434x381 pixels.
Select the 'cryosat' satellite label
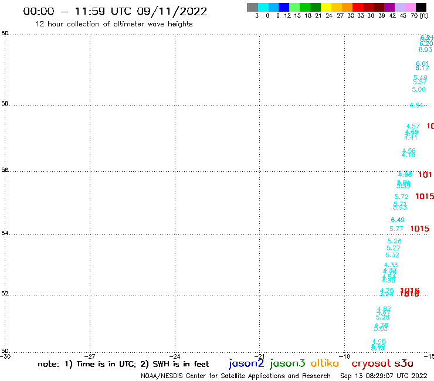point(371,363)
